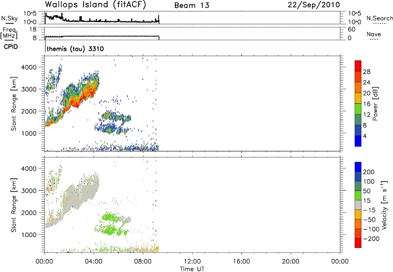Click the '28' tick on Power colorbar

coord(366,72)
